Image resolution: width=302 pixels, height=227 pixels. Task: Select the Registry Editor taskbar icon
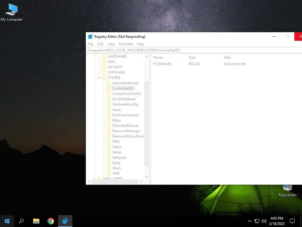tap(65, 221)
